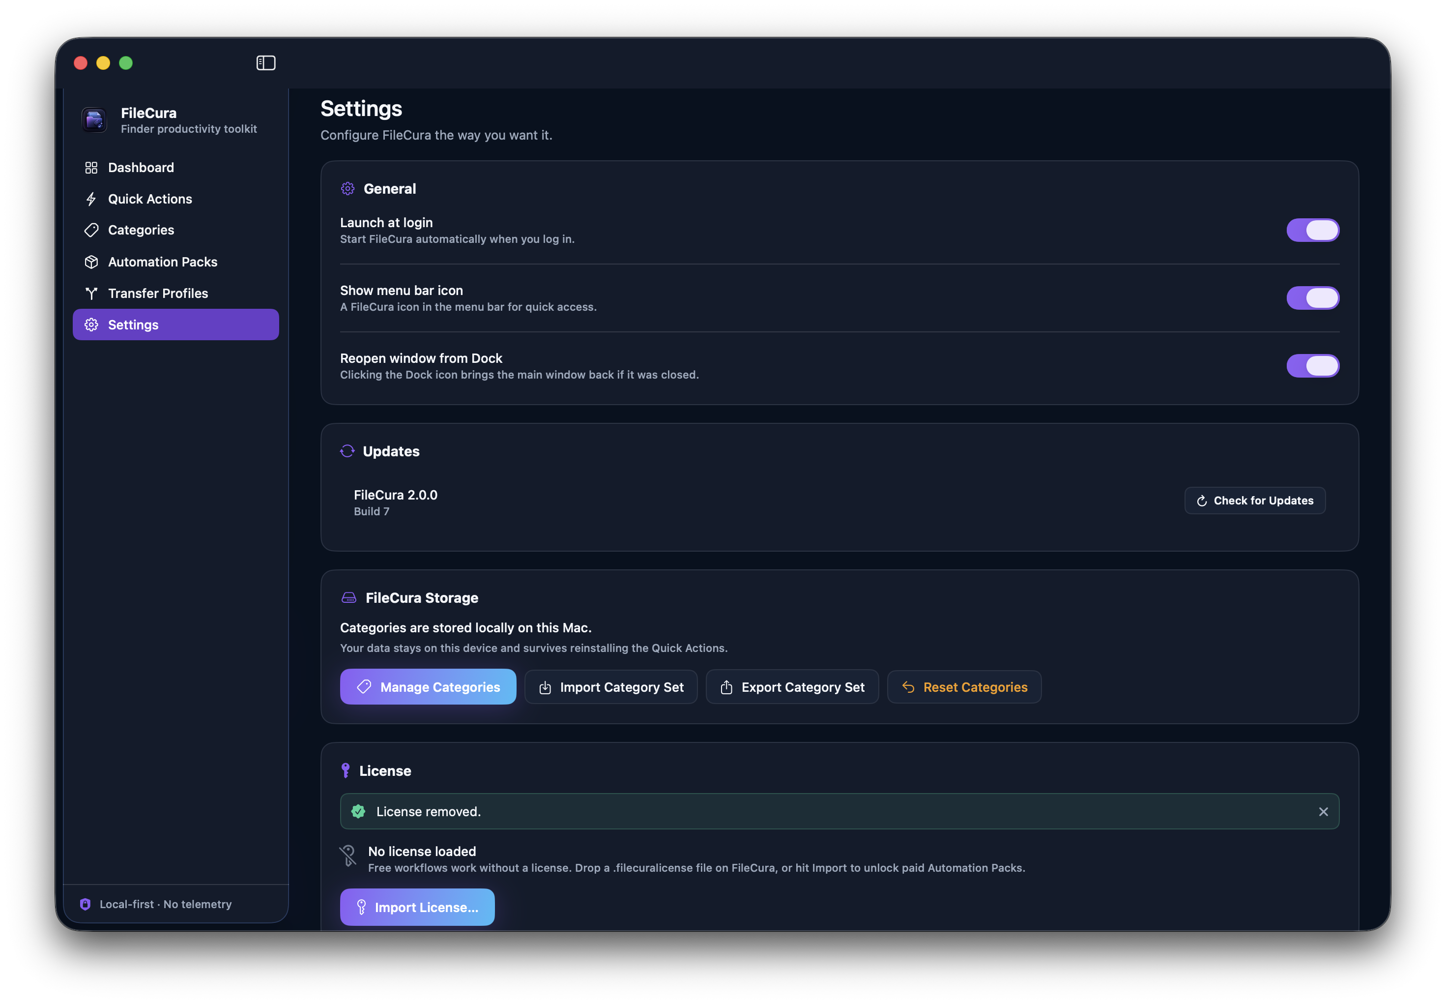1446x1004 pixels.
Task: Click Export Category Set
Action: point(792,687)
